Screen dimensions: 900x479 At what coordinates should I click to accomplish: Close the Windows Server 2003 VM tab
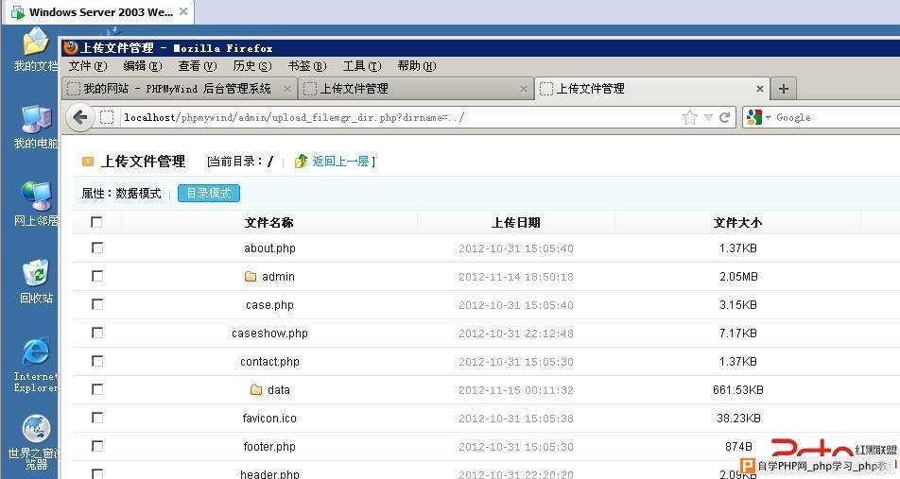click(x=183, y=11)
